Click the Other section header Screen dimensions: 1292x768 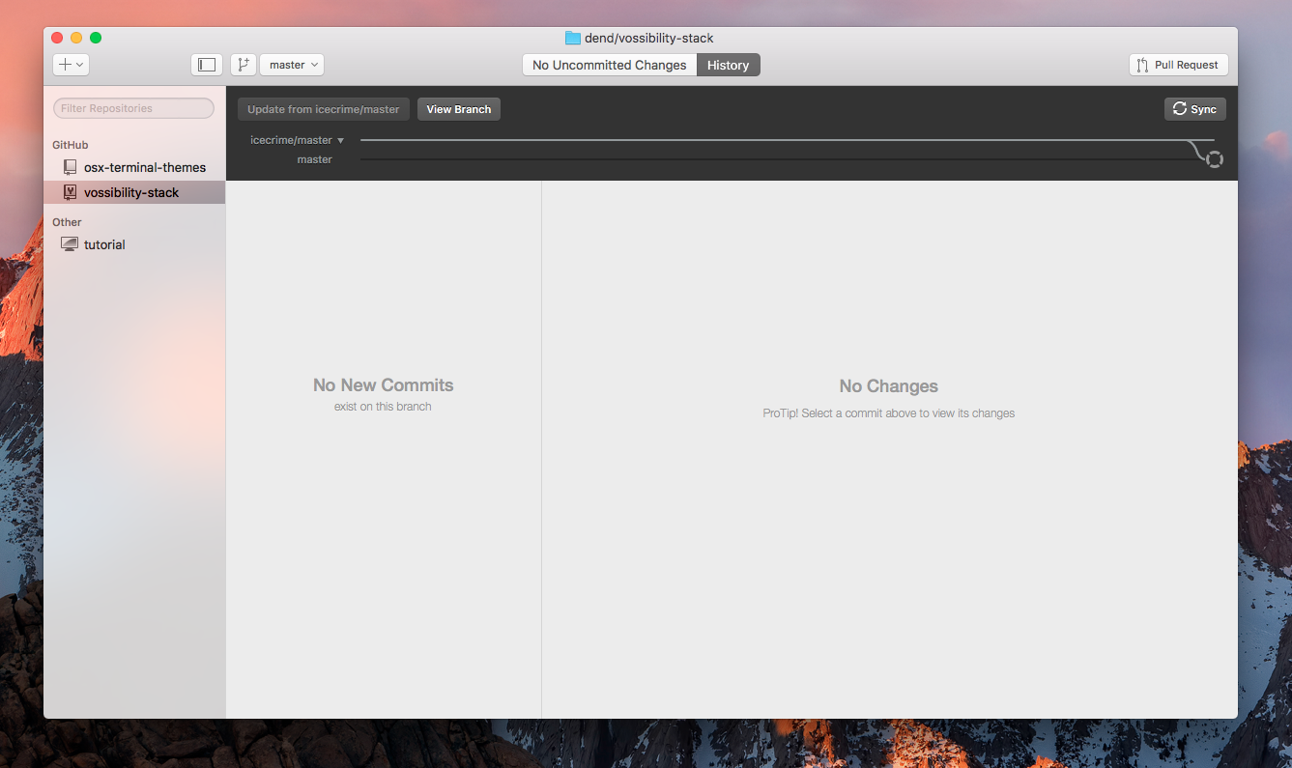67,222
